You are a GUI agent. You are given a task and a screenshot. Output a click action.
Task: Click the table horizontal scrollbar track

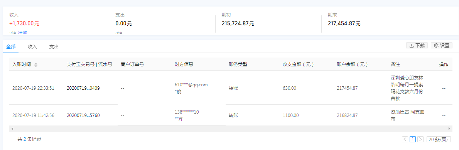pos(231,129)
